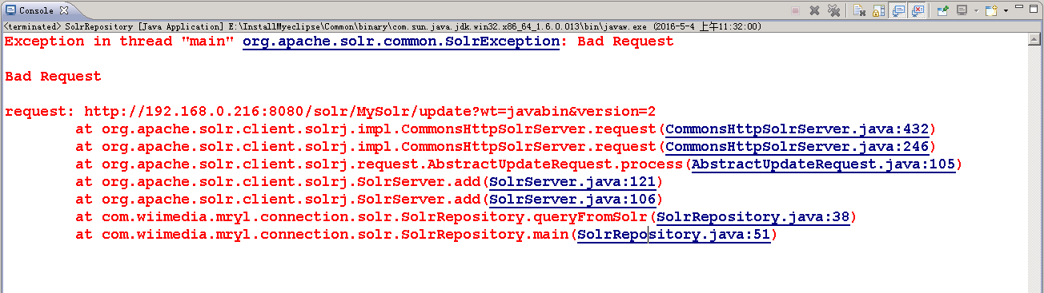
Task: Open SolrRepository.java:51 link
Action: click(x=673, y=234)
